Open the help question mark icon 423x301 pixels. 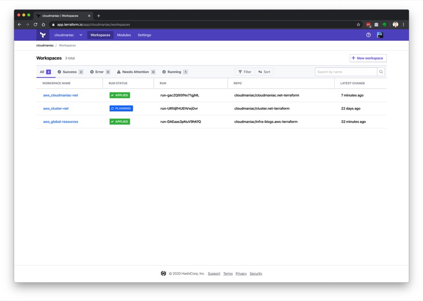[x=368, y=35]
